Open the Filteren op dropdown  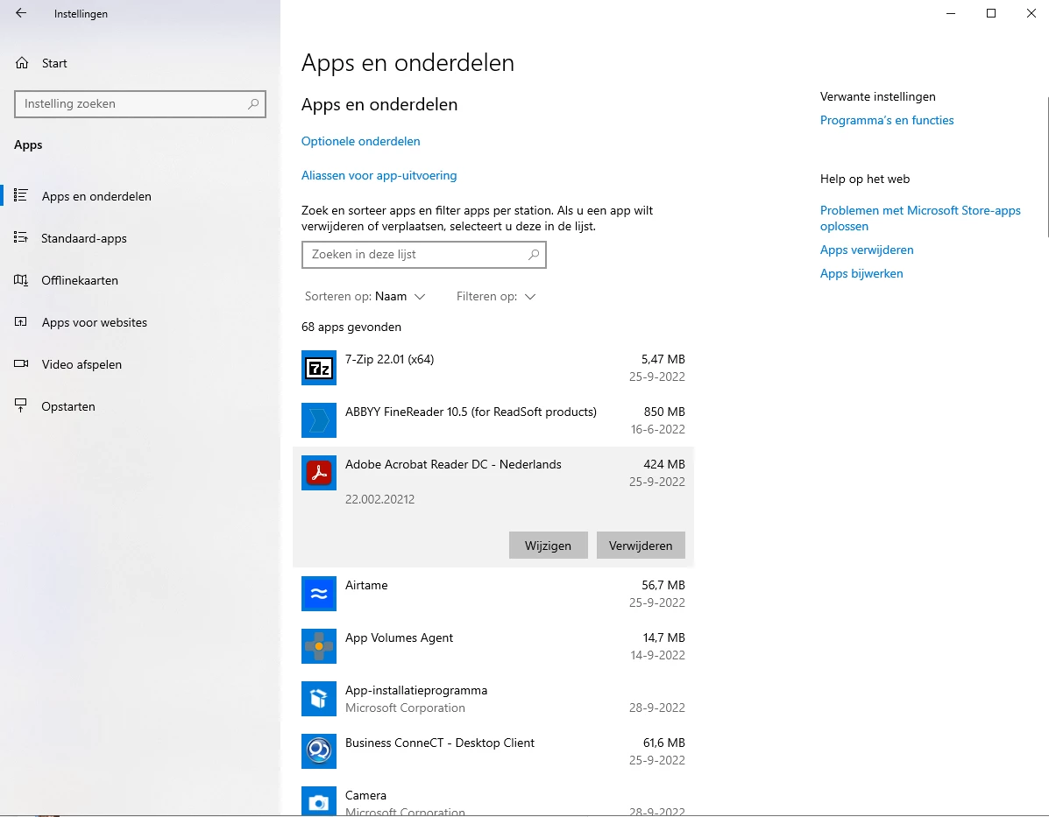click(496, 296)
